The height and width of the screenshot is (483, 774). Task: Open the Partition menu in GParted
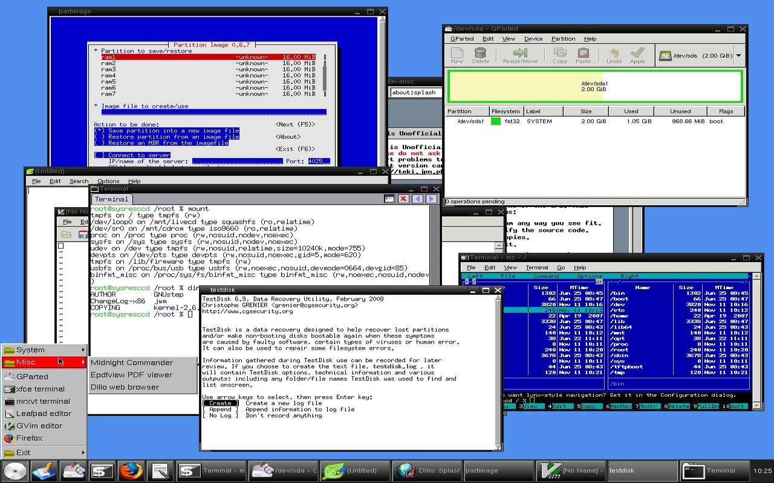click(563, 39)
